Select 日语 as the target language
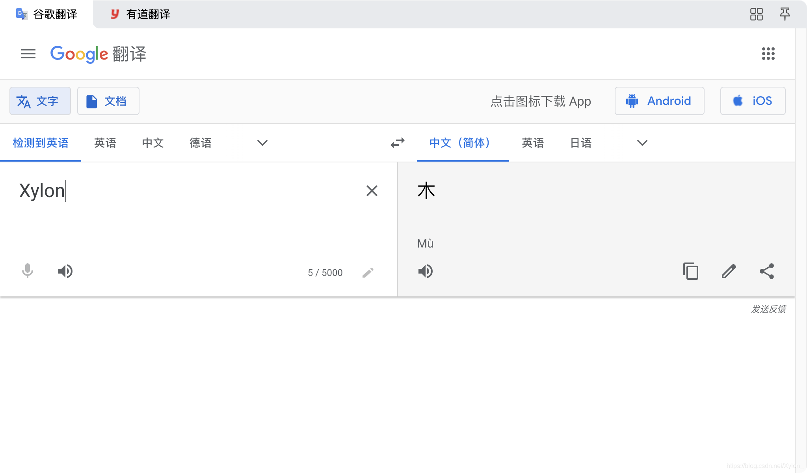This screenshot has width=807, height=473. pos(581,143)
